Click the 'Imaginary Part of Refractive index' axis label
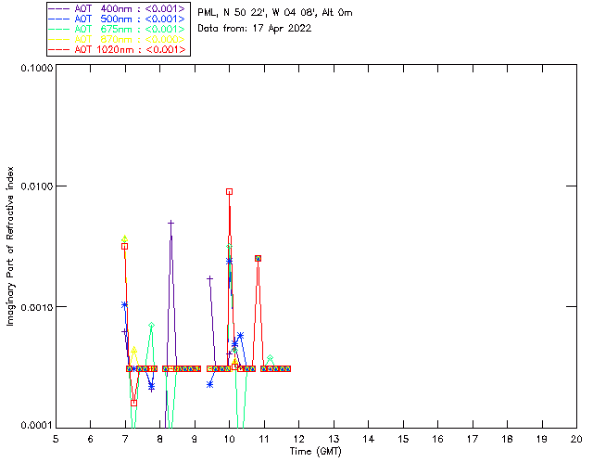The image size is (593, 475). pyautogui.click(x=10, y=246)
